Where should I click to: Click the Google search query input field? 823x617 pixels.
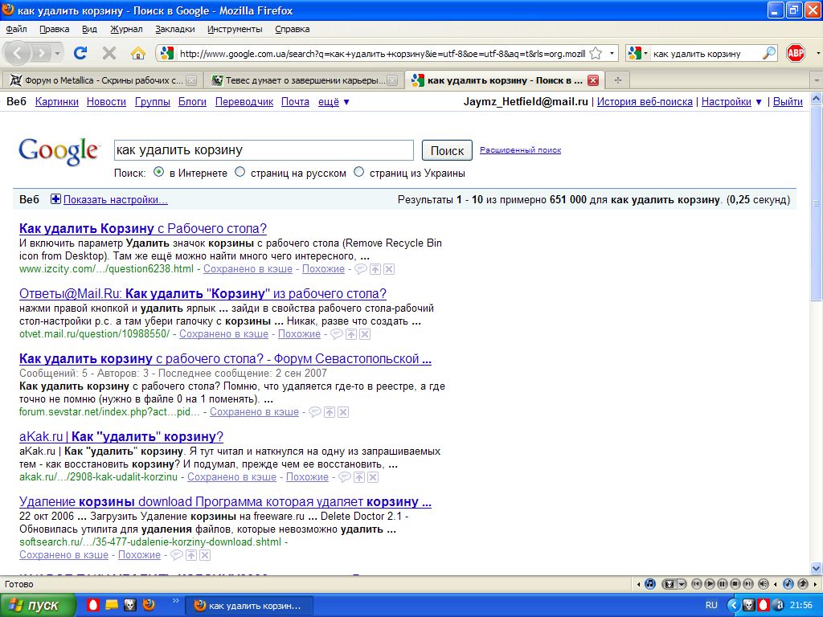point(263,150)
